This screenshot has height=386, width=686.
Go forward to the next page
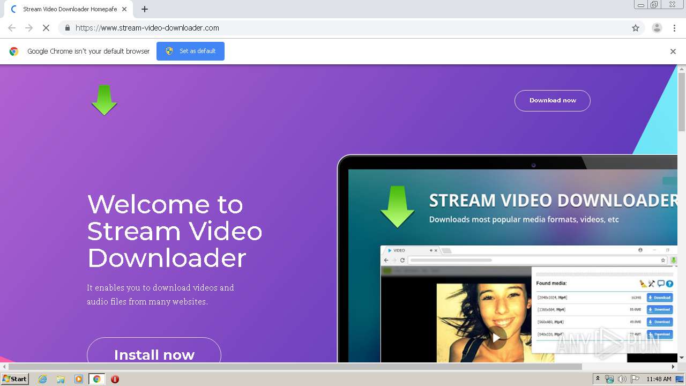pyautogui.click(x=29, y=28)
